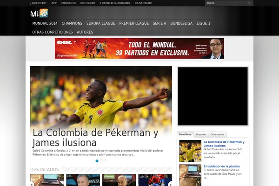Select the Headlines tab
The width and height of the screenshot is (279, 186).
186,134
